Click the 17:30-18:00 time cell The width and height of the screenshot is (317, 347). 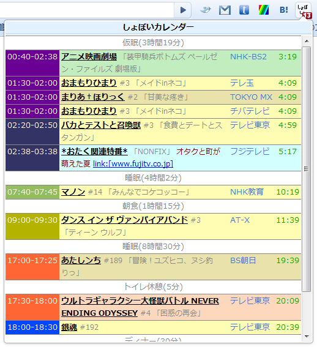coord(32,307)
